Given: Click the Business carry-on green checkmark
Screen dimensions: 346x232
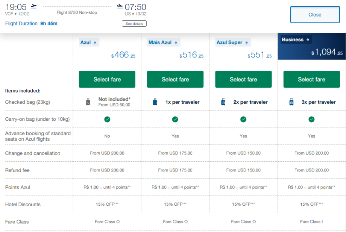Looking at the screenshot, I should (x=311, y=119).
